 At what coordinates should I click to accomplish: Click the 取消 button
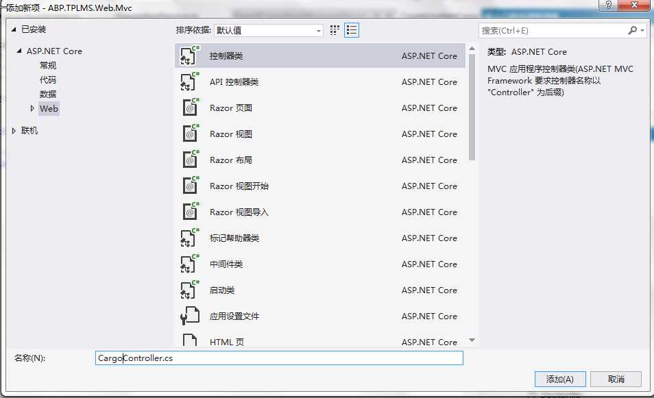[616, 379]
